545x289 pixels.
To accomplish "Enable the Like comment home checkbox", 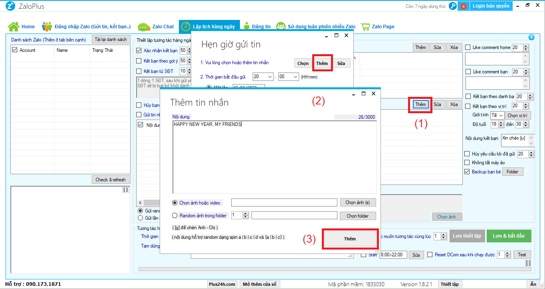I will coord(468,47).
